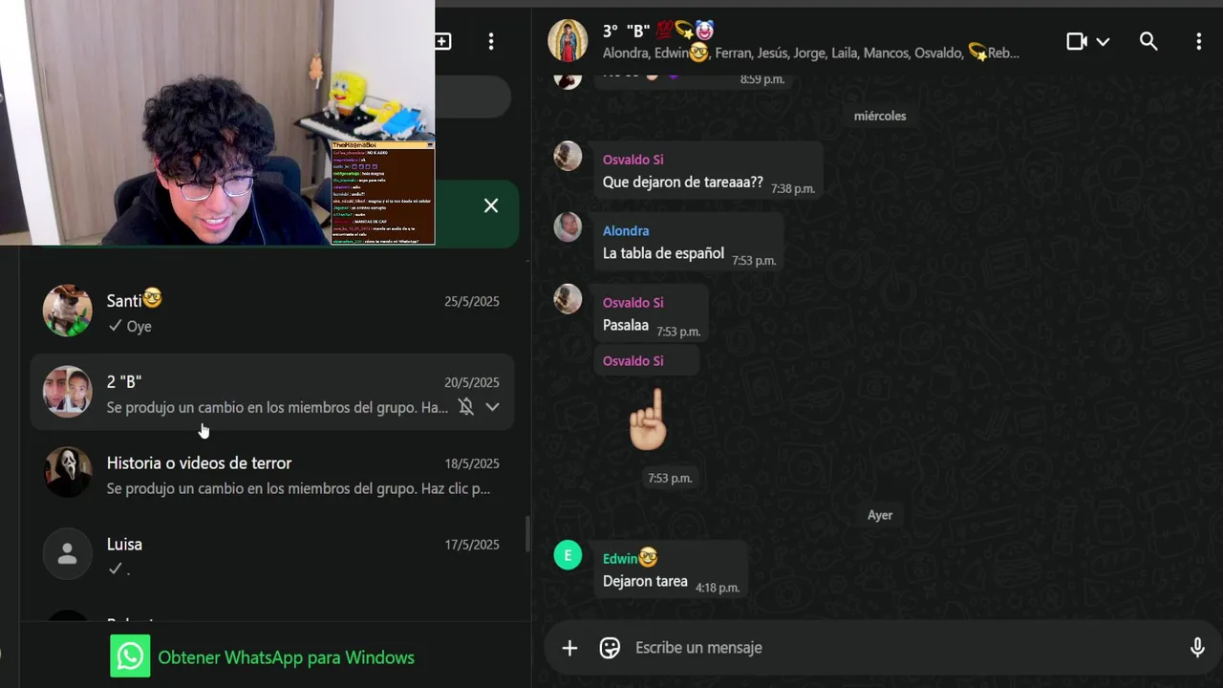Open the Santi conversation
The width and height of the screenshot is (1223, 688).
pos(272,312)
